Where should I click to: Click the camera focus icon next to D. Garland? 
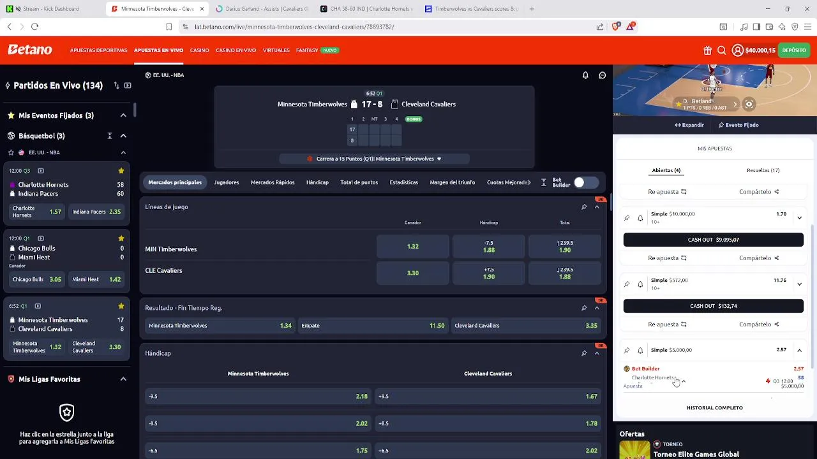tap(749, 104)
